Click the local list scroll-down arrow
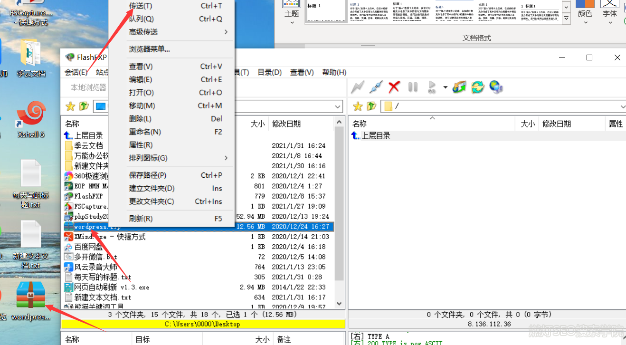 (339, 304)
